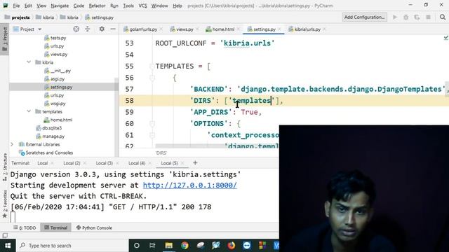Viewport: 449px width, 252px height.
Task: Click the Stop square icon
Action: [x=428, y=17]
